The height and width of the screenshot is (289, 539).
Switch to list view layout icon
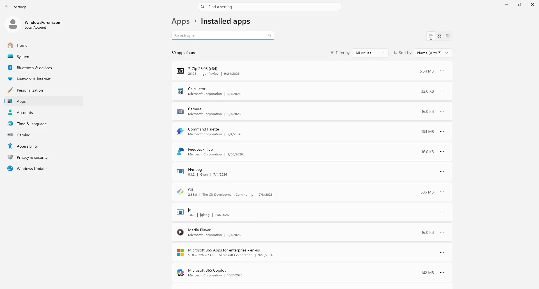tap(431, 36)
